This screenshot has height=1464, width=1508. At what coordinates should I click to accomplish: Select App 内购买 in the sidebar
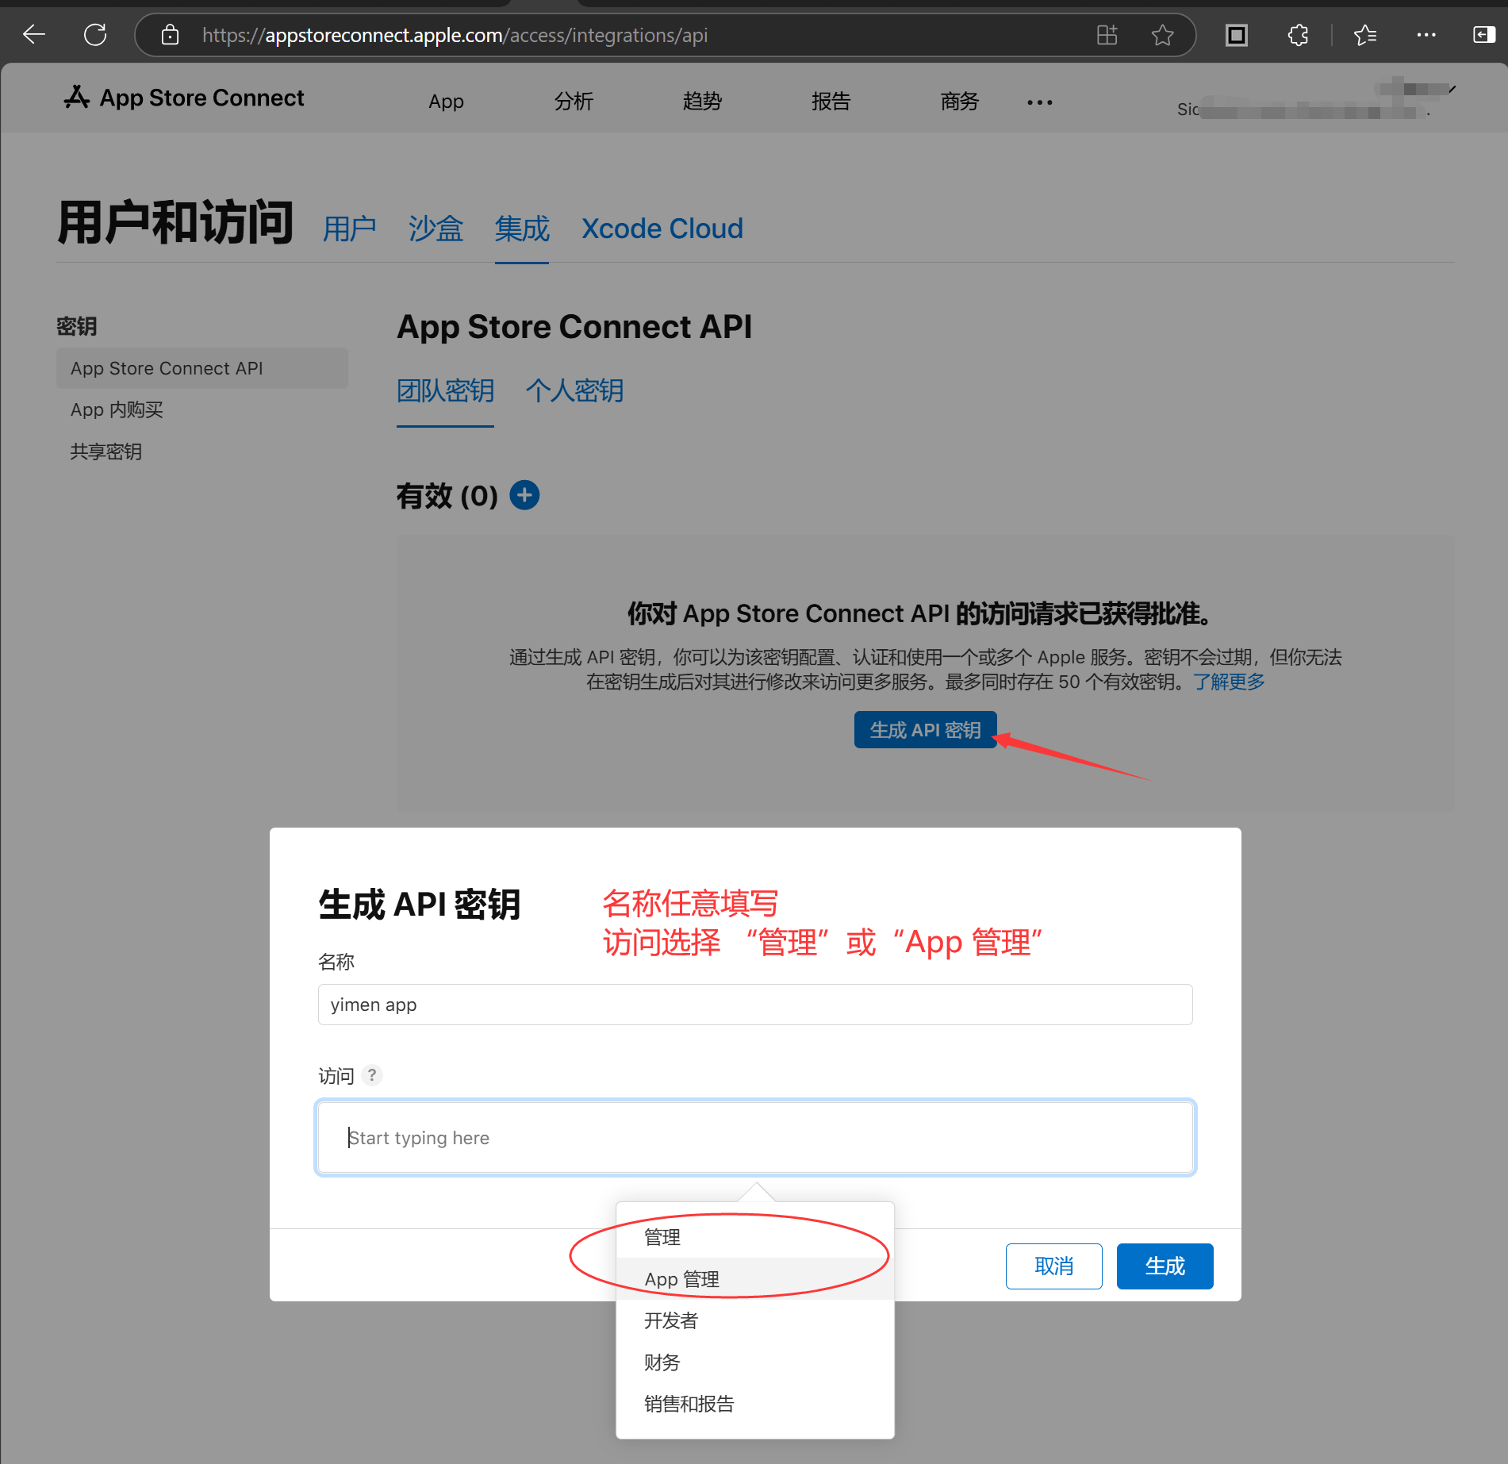click(x=117, y=410)
